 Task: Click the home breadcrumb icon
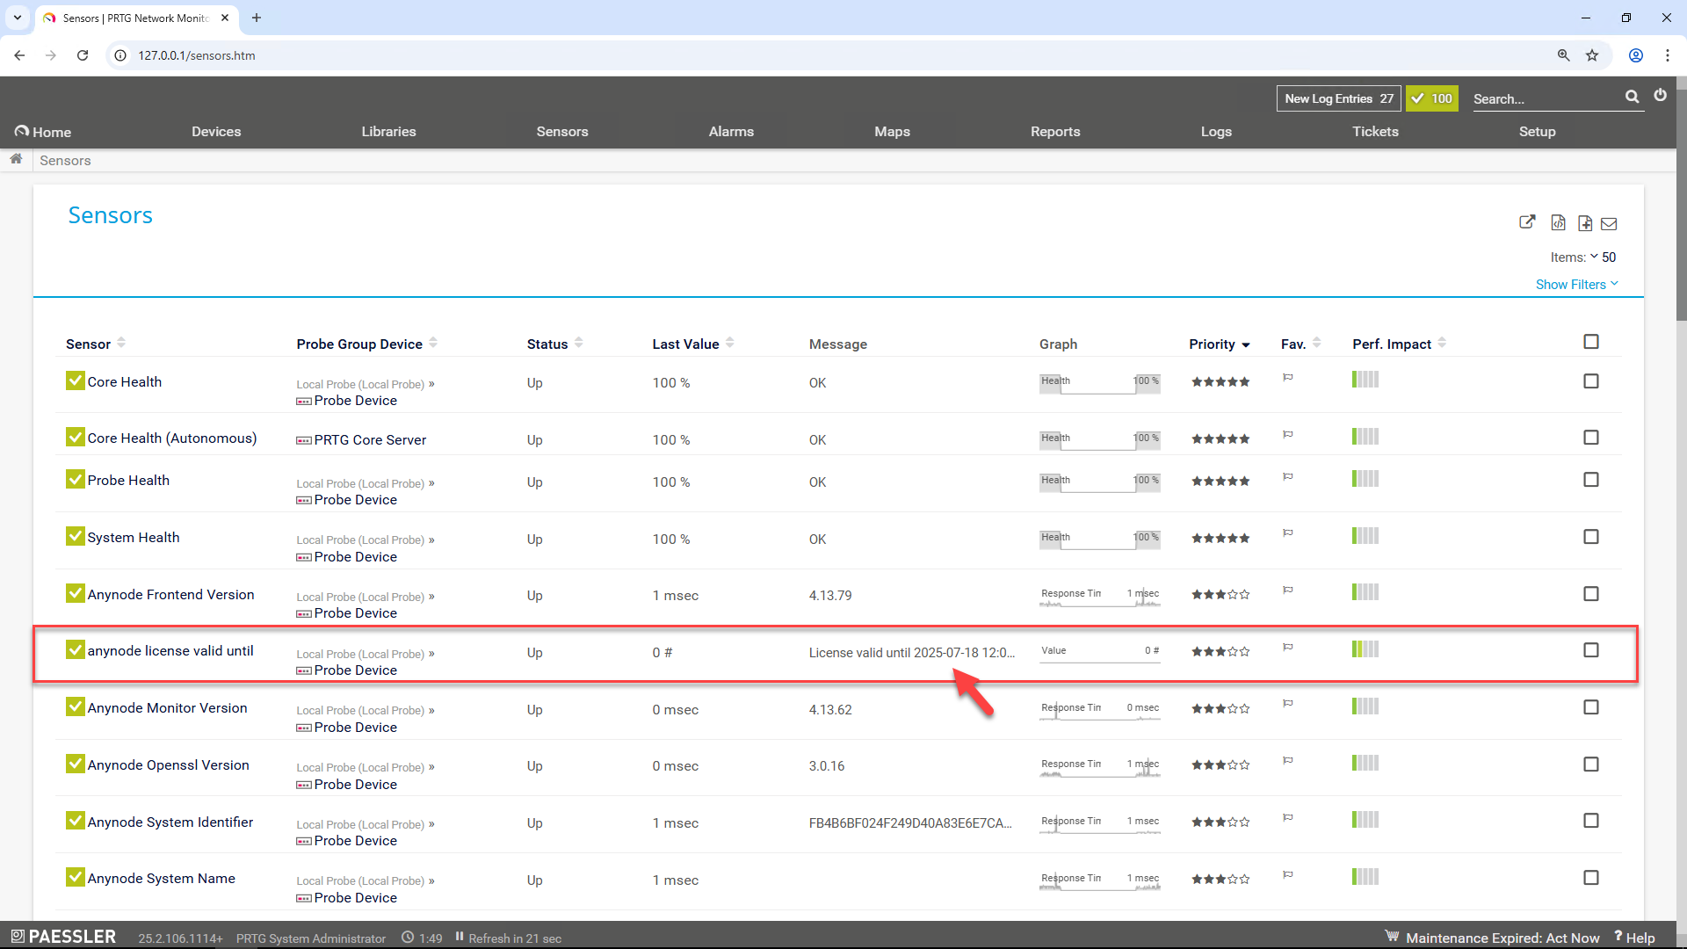(16, 159)
